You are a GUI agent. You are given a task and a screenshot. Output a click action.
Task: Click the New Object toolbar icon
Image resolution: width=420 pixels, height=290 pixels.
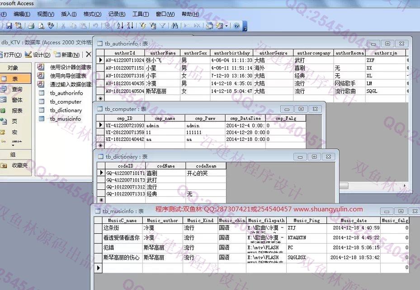pos(219,26)
